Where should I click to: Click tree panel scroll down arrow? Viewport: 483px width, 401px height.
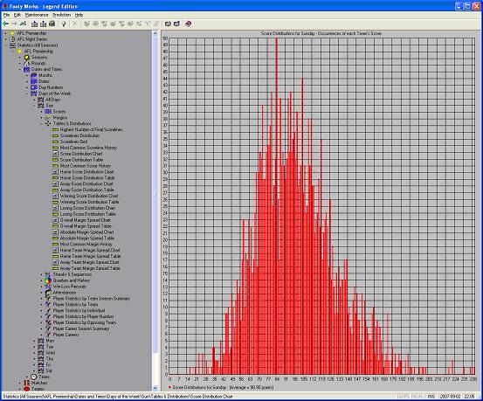coord(155,388)
